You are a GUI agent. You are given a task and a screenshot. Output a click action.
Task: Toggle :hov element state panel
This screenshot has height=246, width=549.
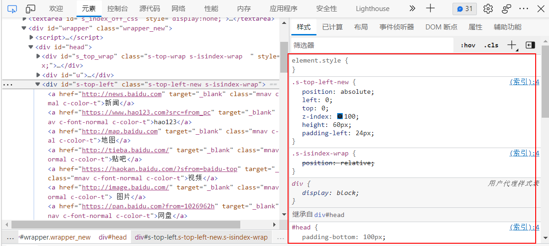point(468,45)
